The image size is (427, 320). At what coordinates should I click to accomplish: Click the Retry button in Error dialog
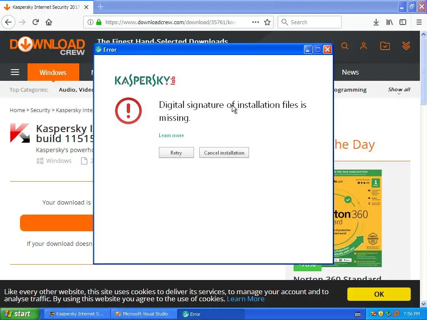176,152
